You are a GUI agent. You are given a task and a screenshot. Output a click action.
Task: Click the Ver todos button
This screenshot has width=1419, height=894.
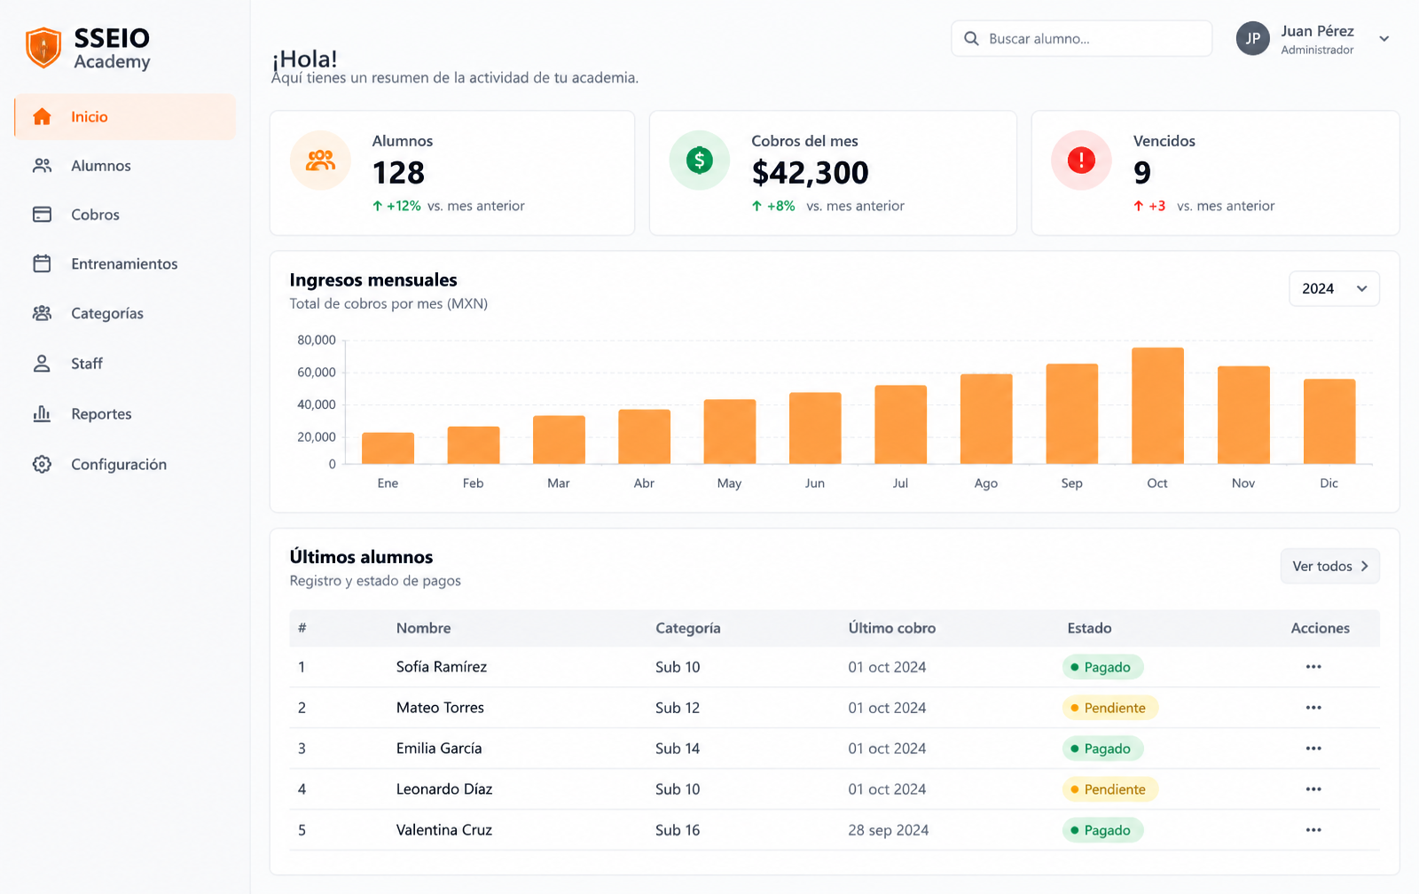click(1329, 566)
